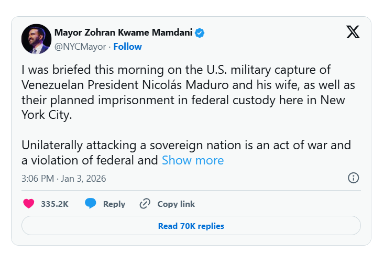Follow the @NYCMayor account
The width and height of the screenshot is (384, 254).
coord(127,47)
